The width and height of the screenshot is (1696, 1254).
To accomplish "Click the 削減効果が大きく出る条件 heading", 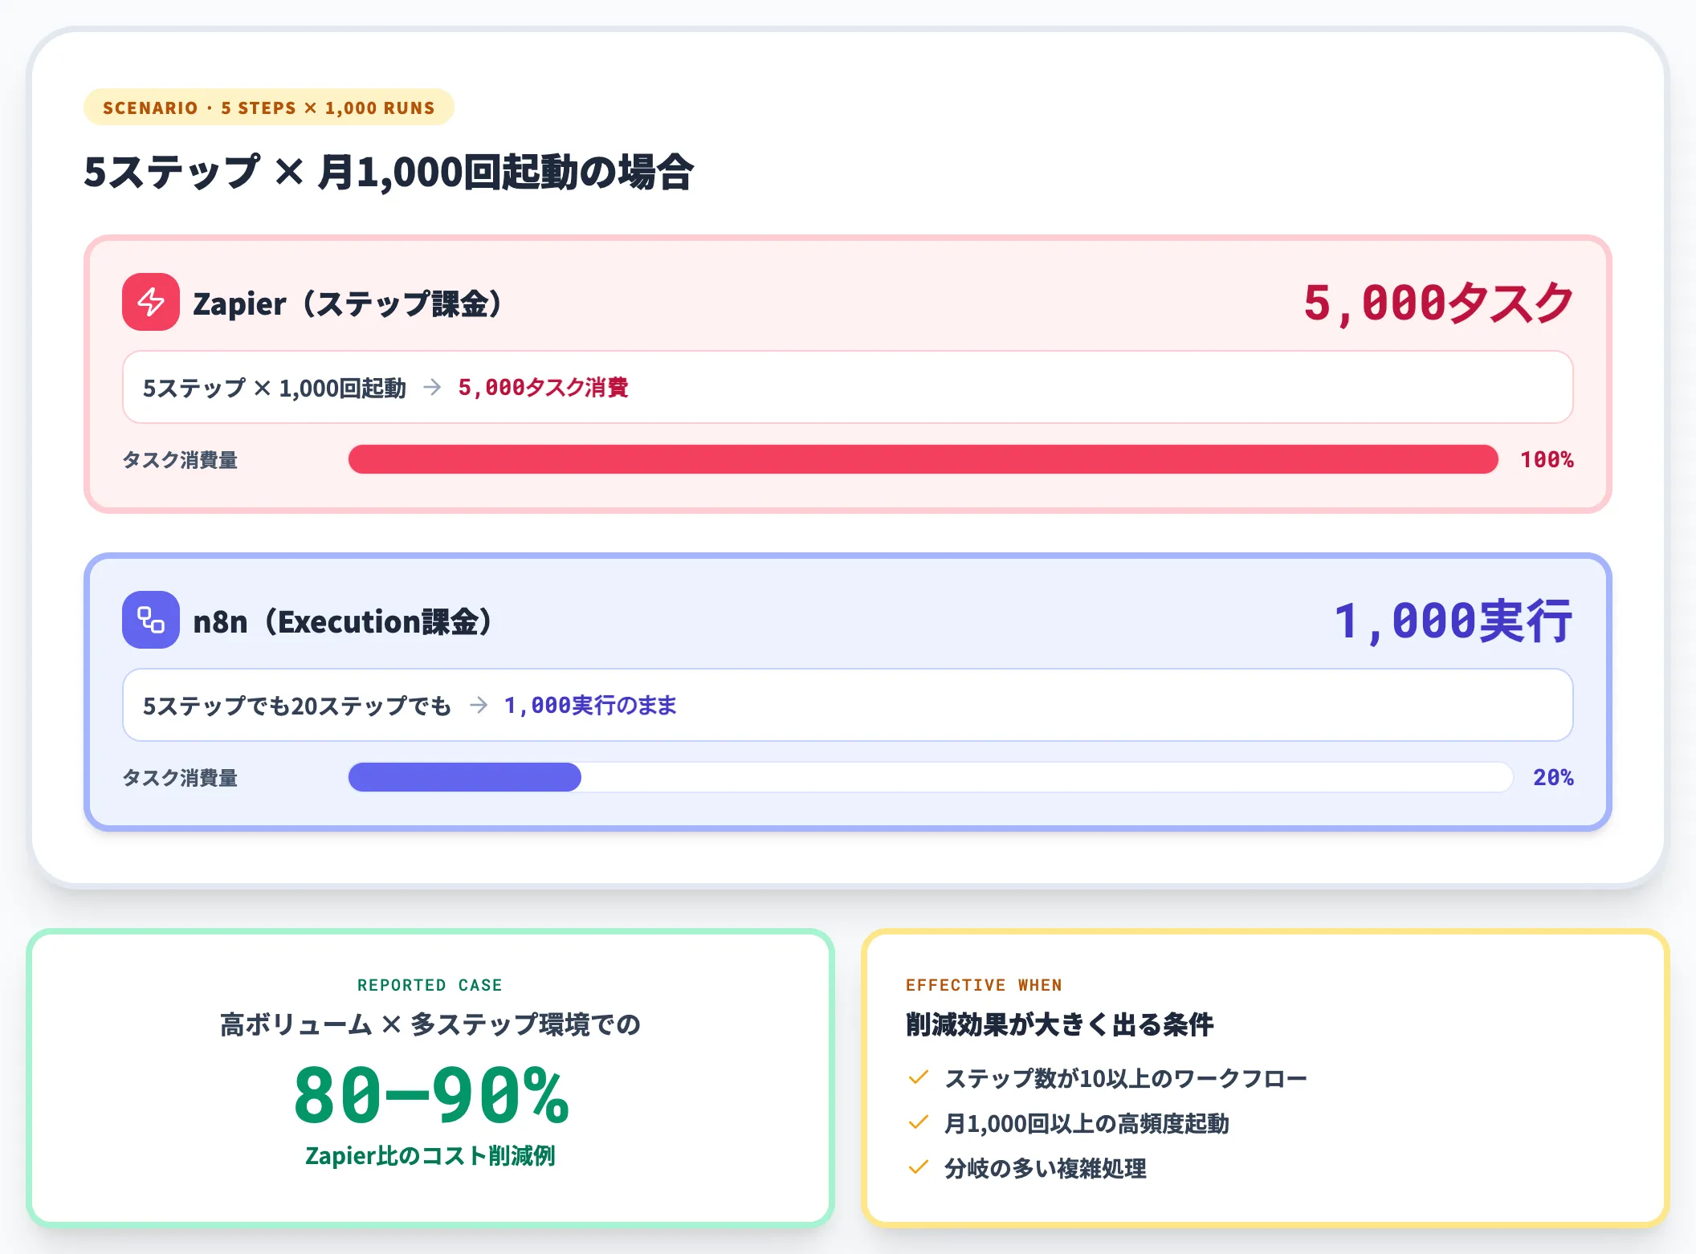I will (1060, 1024).
